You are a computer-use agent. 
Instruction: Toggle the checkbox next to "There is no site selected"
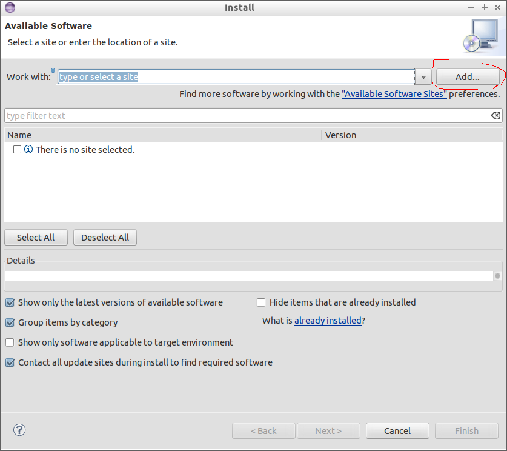(x=16, y=149)
